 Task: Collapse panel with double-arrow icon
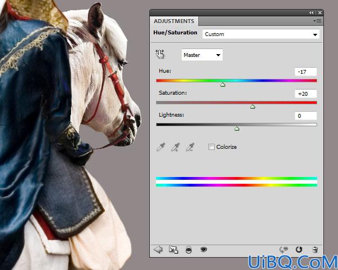click(x=311, y=13)
